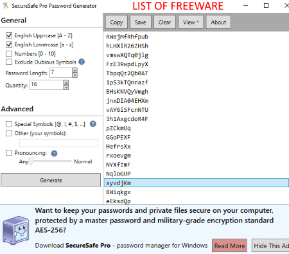The image size is (289, 254).
Task: Enable Exclude Dubious Symbols checkbox
Action: tap(9, 62)
